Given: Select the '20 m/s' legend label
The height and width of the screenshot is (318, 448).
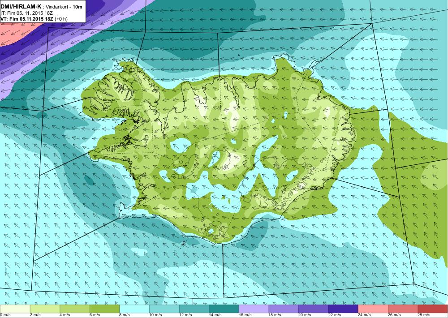Looking at the screenshot, I should click(x=305, y=315).
